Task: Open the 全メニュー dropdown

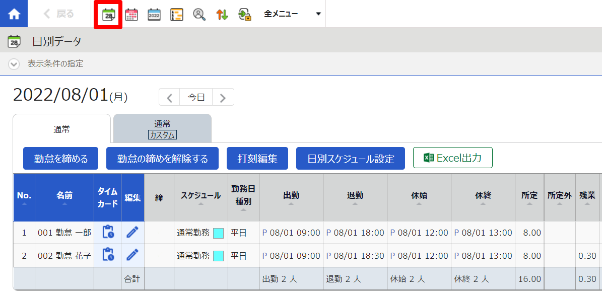Action: point(292,14)
